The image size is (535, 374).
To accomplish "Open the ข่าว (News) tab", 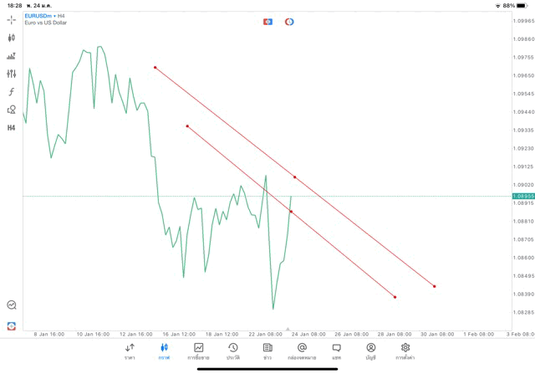I will coord(267,351).
